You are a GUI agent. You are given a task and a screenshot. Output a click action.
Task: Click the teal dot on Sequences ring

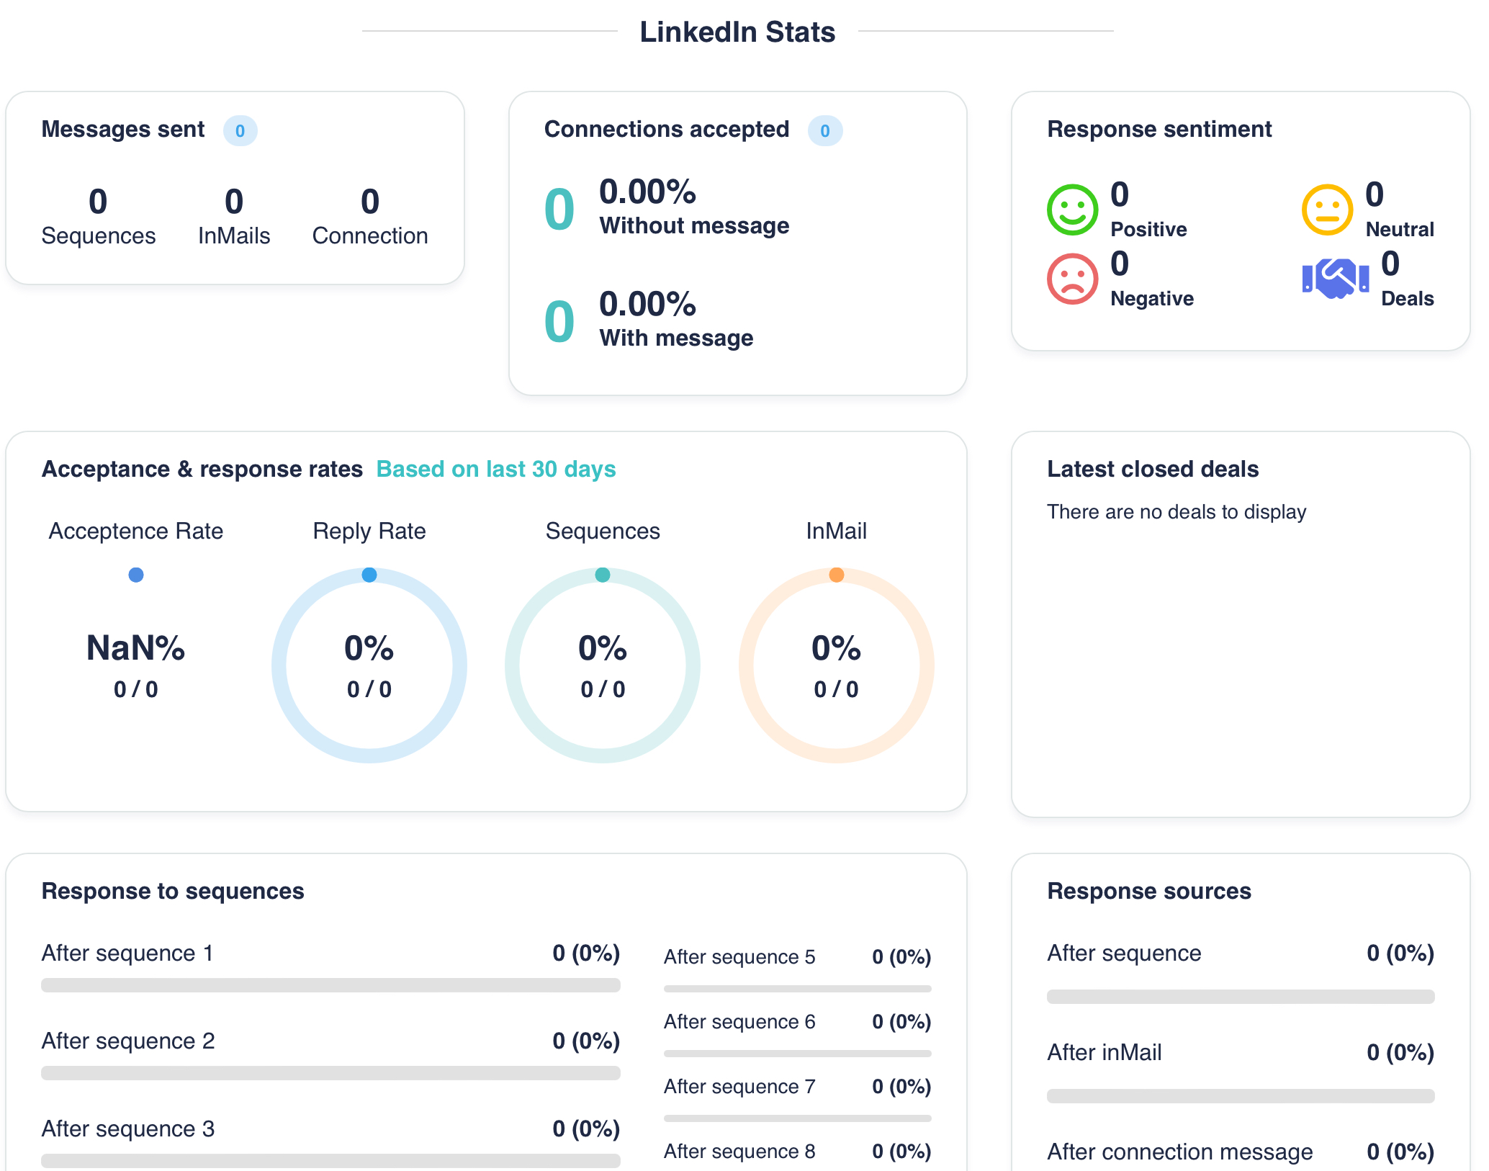603,575
